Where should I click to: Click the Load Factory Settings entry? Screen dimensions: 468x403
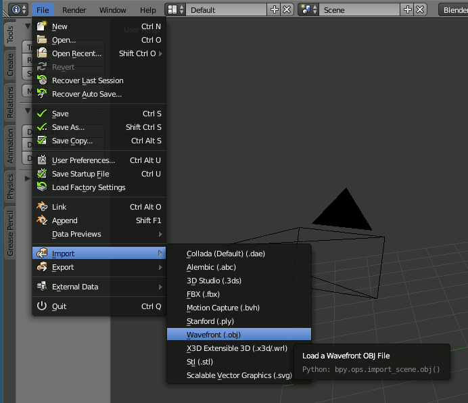99,187
